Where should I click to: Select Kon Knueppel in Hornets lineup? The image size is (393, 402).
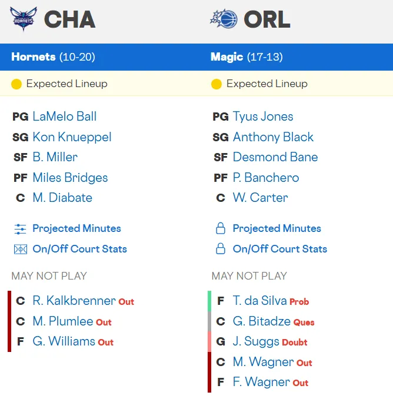72,137
